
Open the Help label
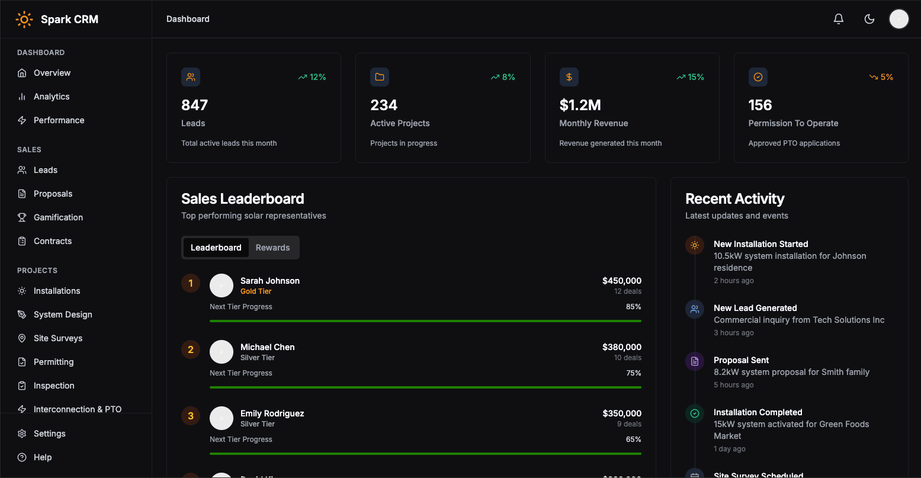click(43, 457)
